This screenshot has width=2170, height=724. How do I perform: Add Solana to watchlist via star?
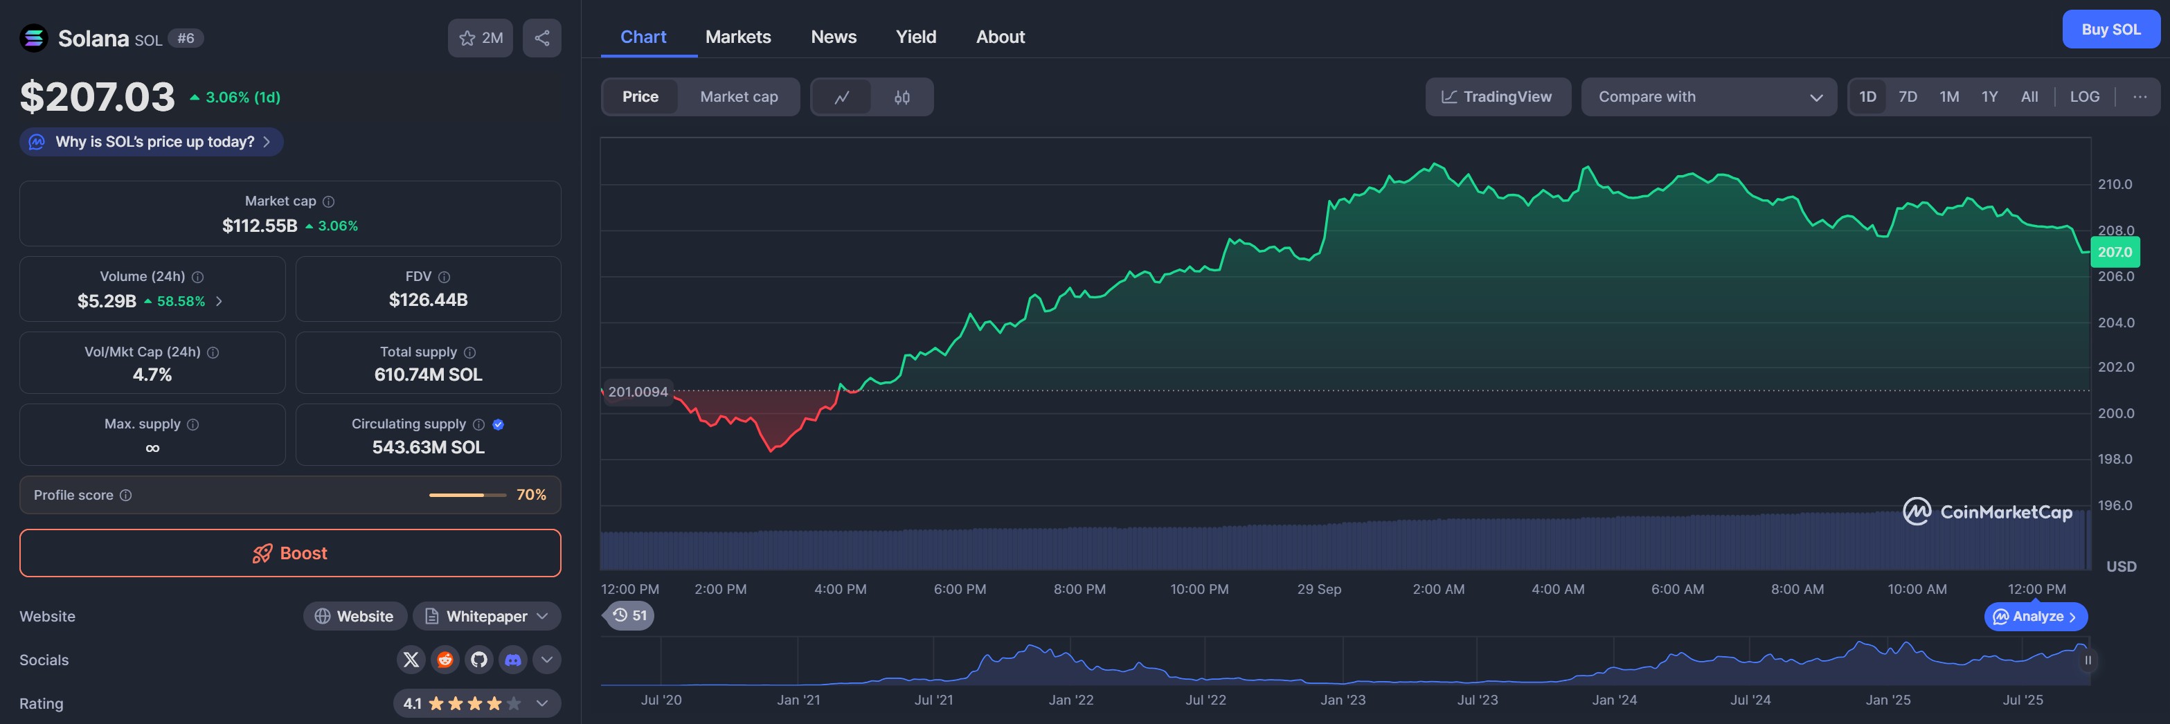[480, 38]
